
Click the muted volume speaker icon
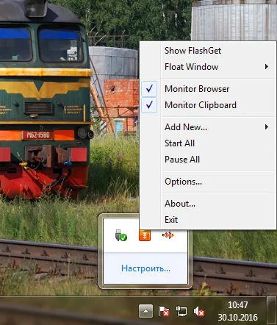tap(199, 312)
